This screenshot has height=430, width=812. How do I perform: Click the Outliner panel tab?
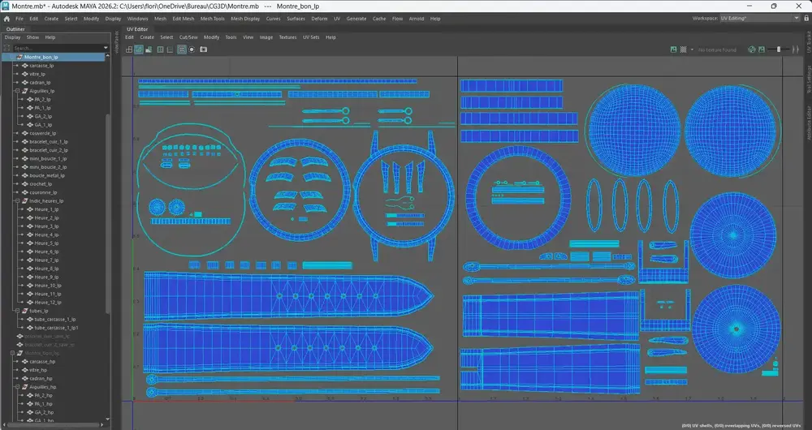15,29
